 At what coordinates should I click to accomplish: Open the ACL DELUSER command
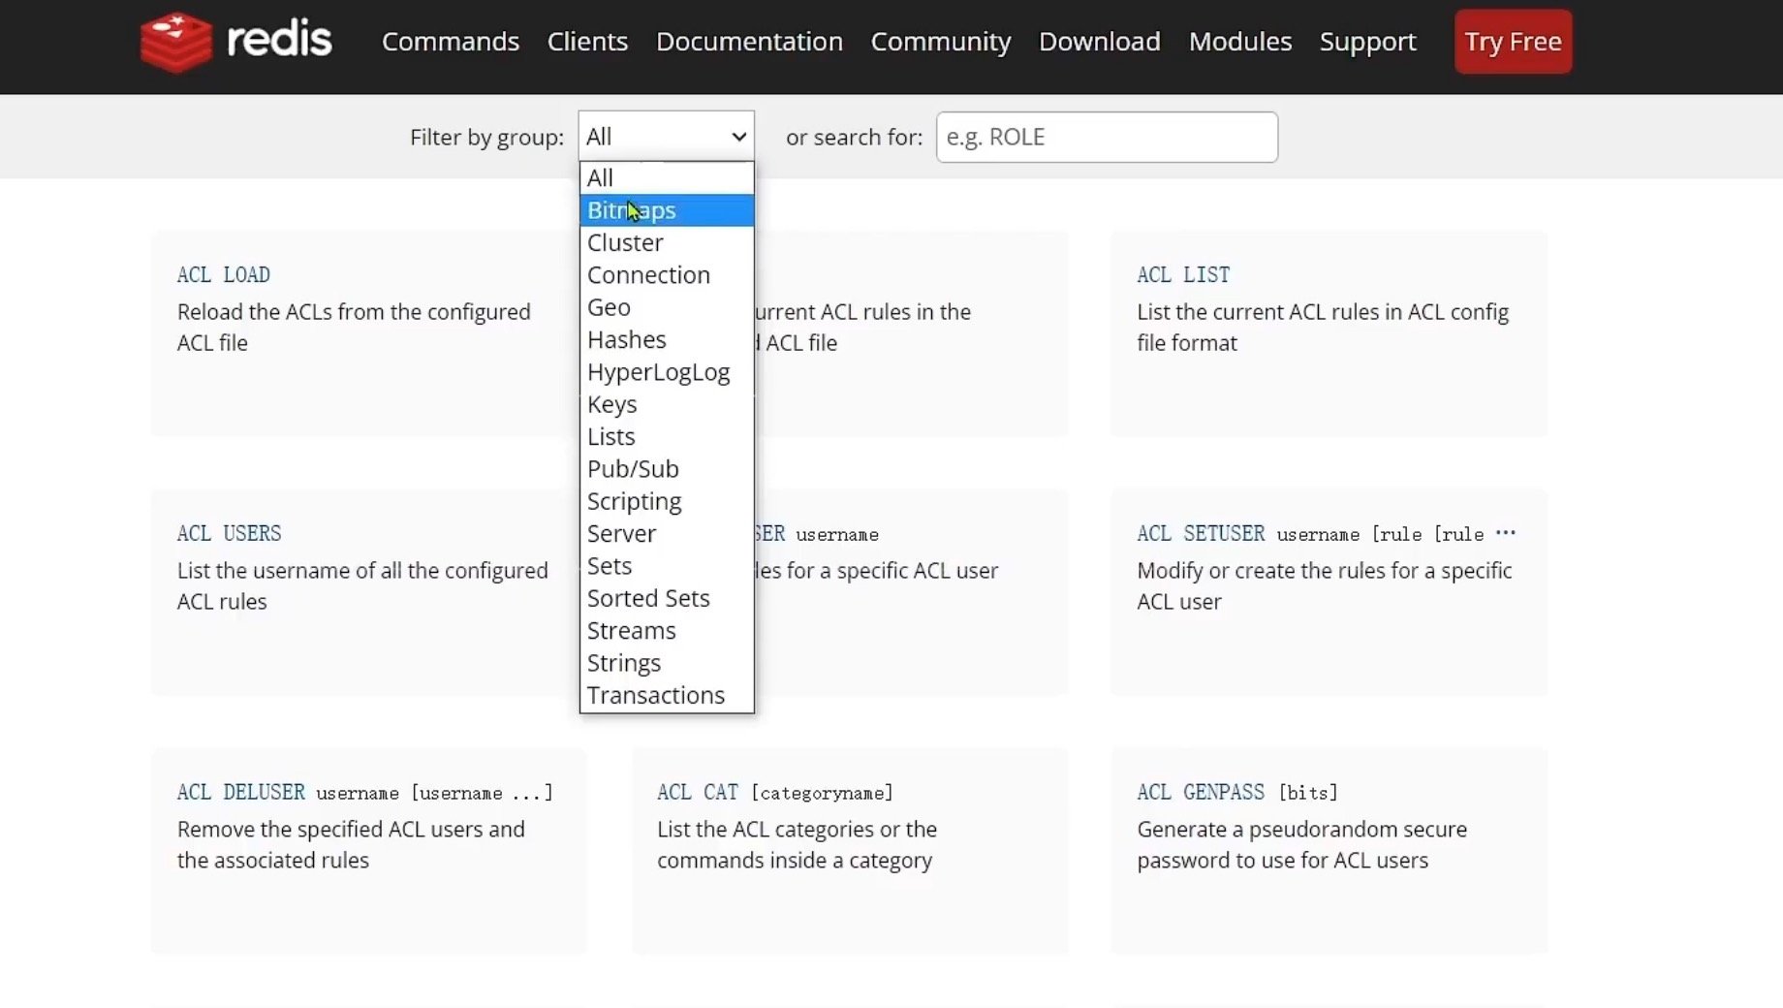(x=240, y=793)
